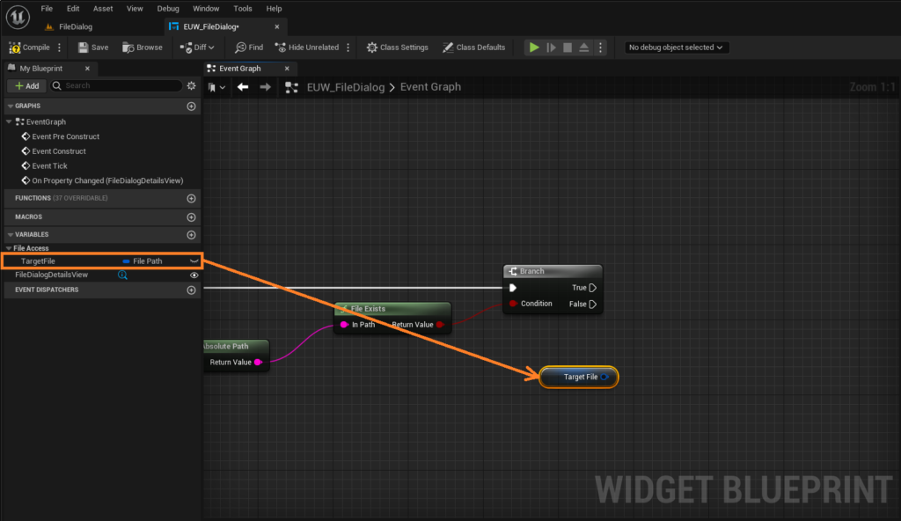This screenshot has width=901, height=521.
Task: Open play options three-dot menu
Action: tap(600, 48)
